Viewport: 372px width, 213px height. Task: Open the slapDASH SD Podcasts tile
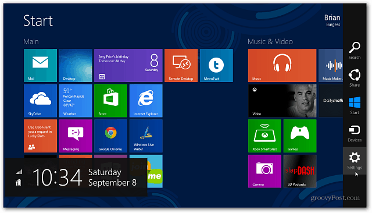click(300, 171)
